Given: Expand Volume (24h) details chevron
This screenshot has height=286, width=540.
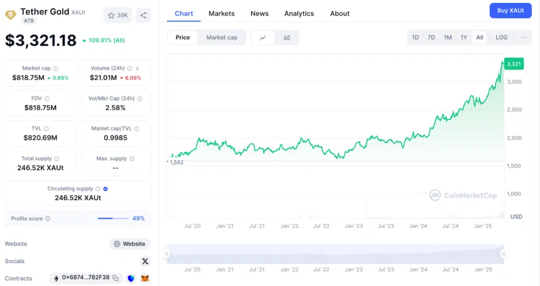Looking at the screenshot, I should coord(137,68).
